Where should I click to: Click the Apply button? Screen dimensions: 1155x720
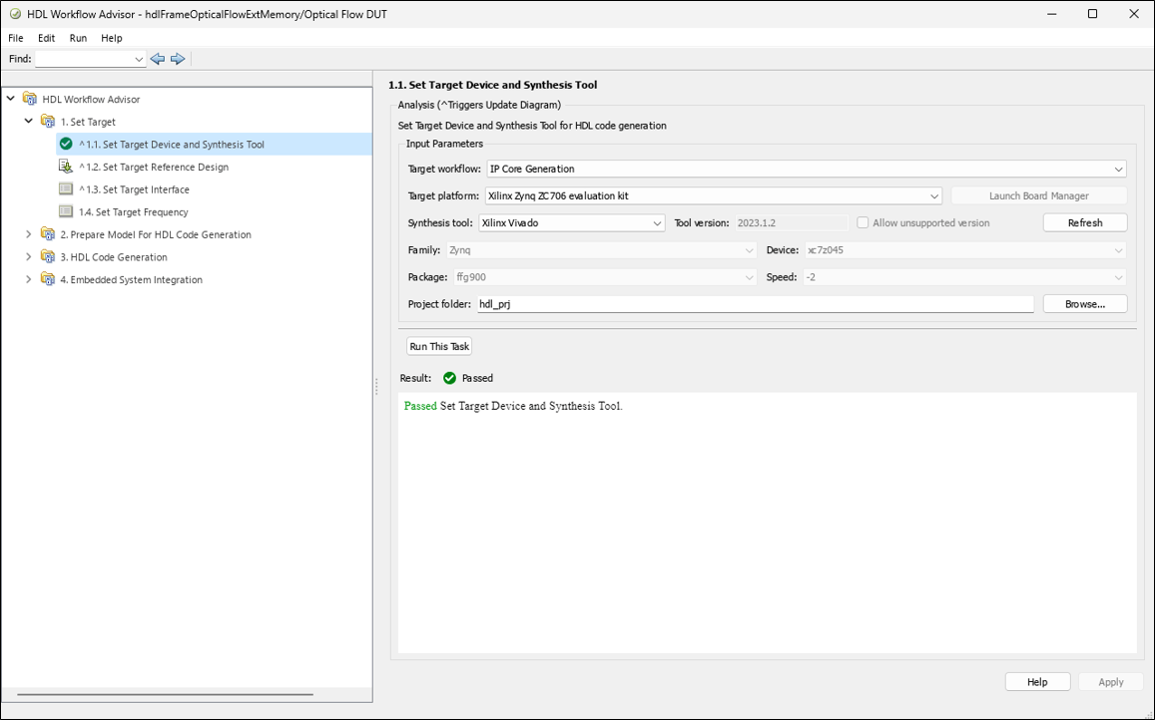point(1111,682)
